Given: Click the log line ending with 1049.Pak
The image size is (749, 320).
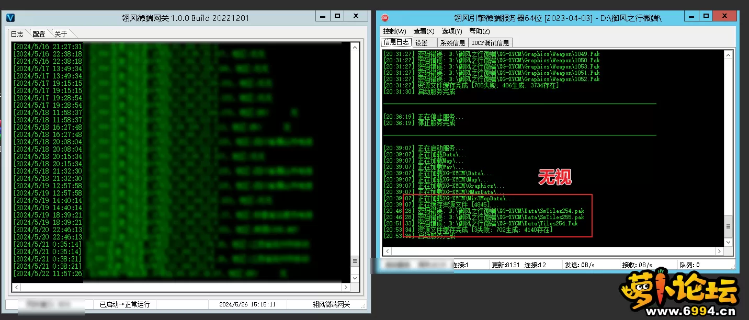Looking at the screenshot, I should tap(491, 54).
